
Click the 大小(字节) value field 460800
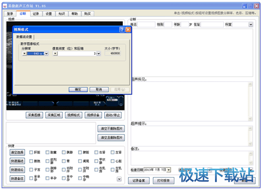pos(112,53)
